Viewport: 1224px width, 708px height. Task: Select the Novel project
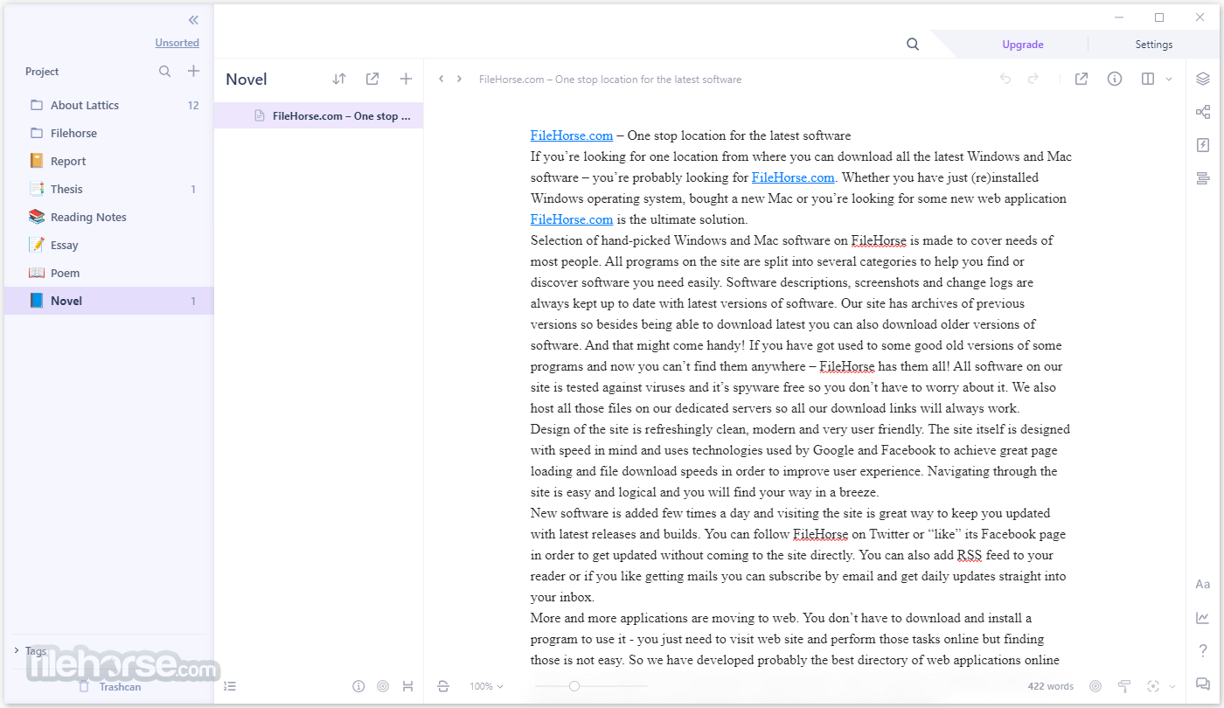pos(109,301)
